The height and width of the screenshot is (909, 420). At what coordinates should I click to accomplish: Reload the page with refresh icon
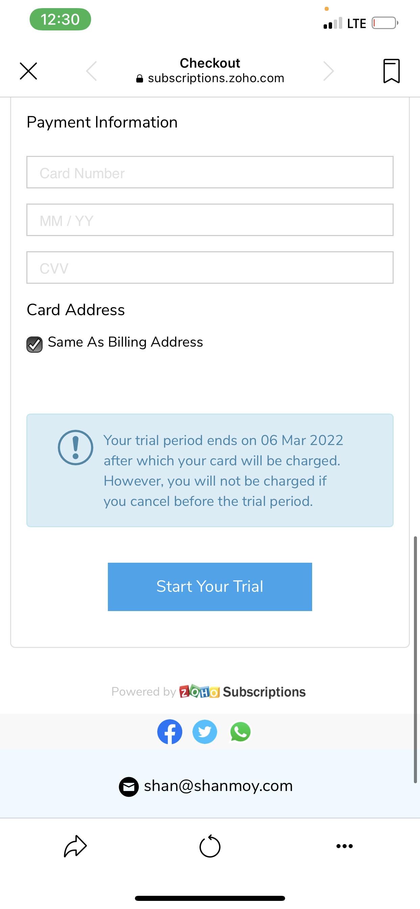point(210,846)
